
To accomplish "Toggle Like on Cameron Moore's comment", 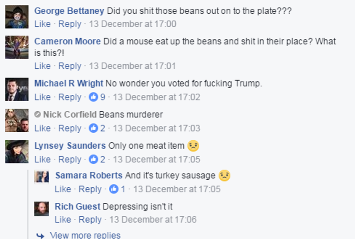I will tap(42, 66).
